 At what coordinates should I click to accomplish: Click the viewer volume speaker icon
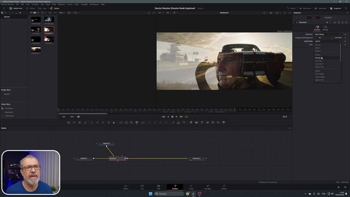coord(79,117)
